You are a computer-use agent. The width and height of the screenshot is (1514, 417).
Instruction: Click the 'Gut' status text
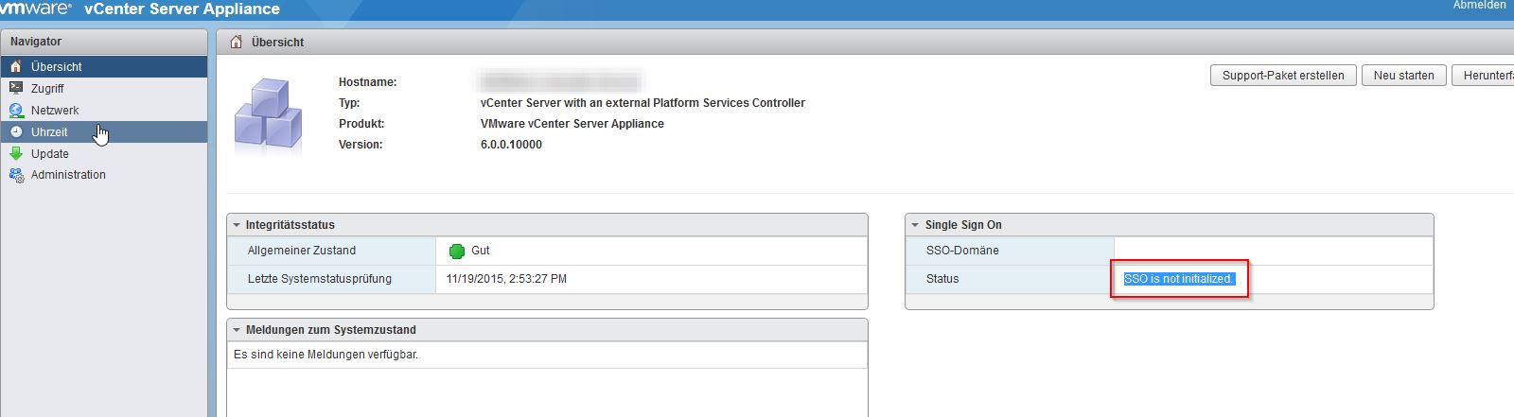pyautogui.click(x=481, y=251)
